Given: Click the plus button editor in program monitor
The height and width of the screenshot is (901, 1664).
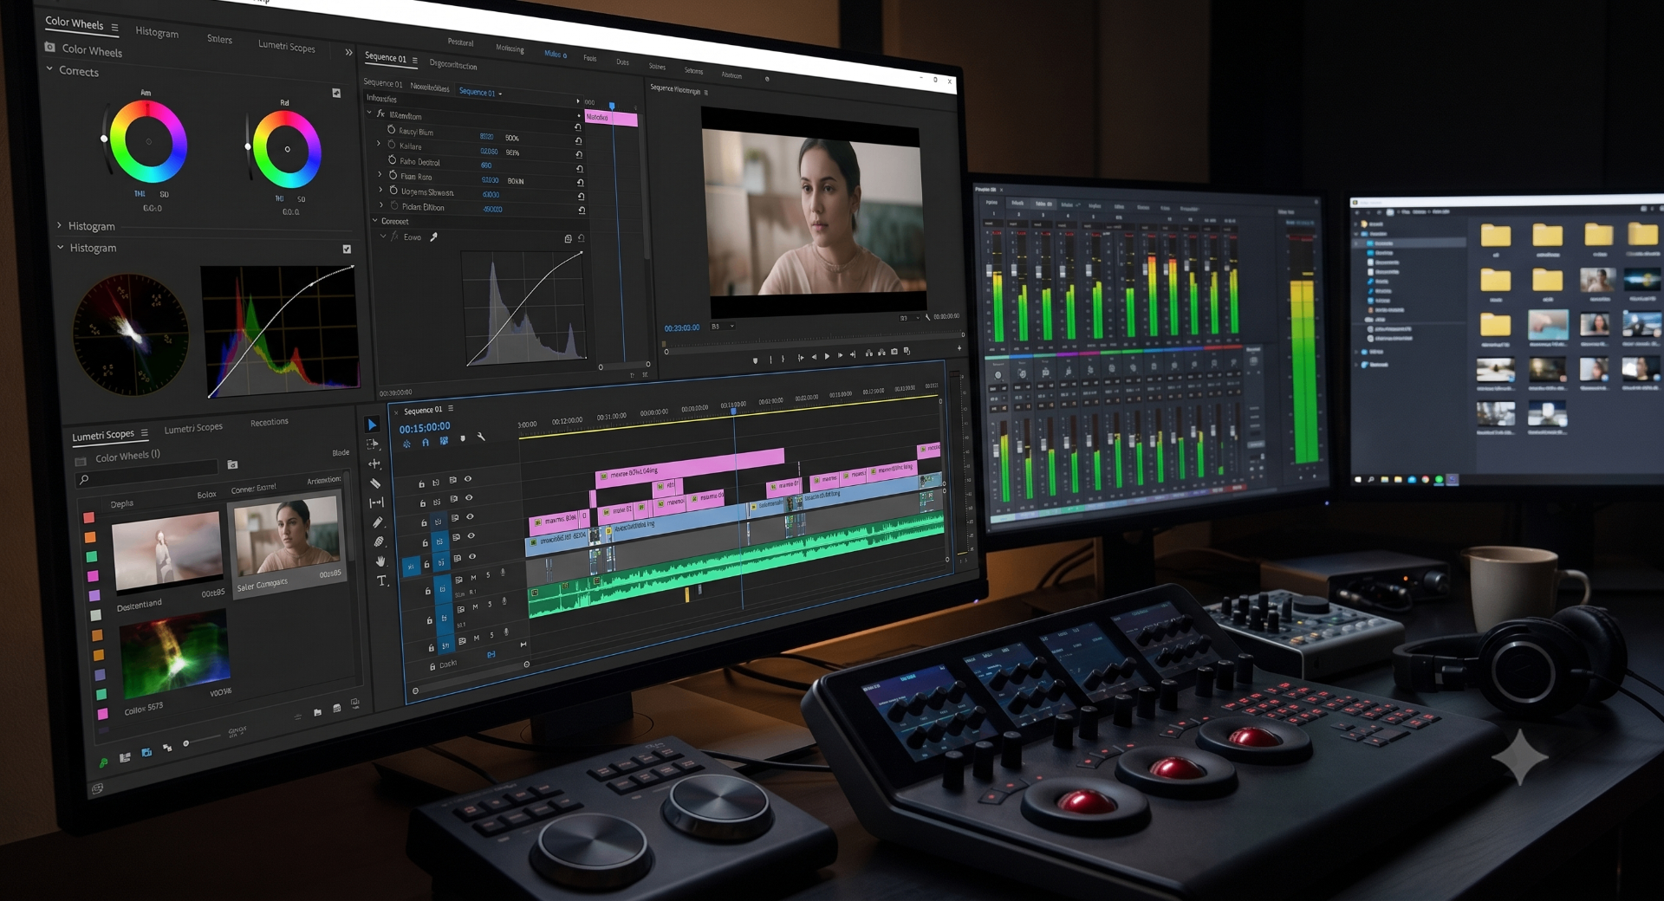Looking at the screenshot, I should coord(959,348).
